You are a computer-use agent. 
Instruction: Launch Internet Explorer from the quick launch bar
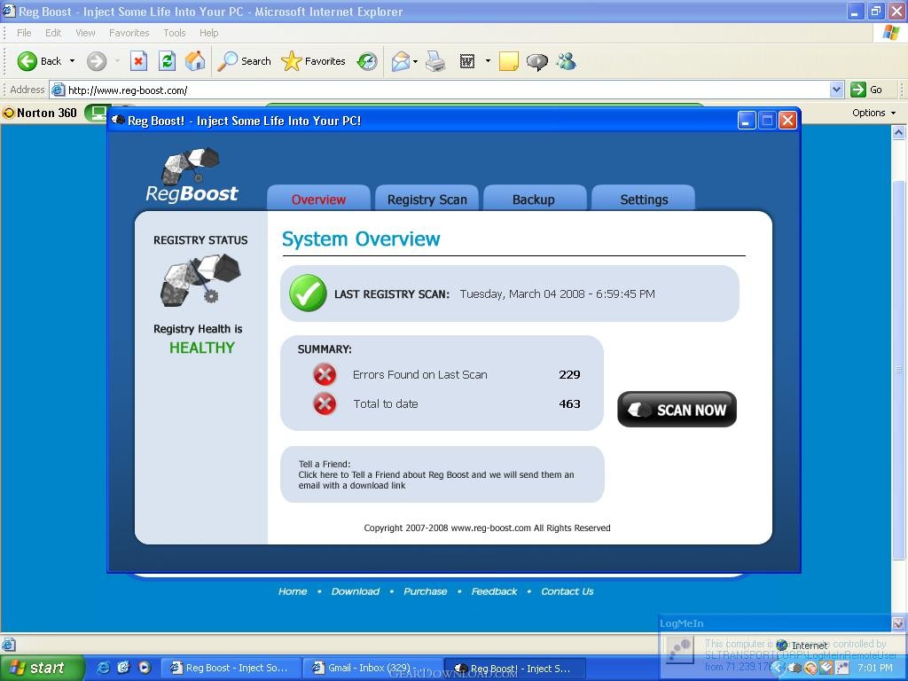pyautogui.click(x=104, y=668)
